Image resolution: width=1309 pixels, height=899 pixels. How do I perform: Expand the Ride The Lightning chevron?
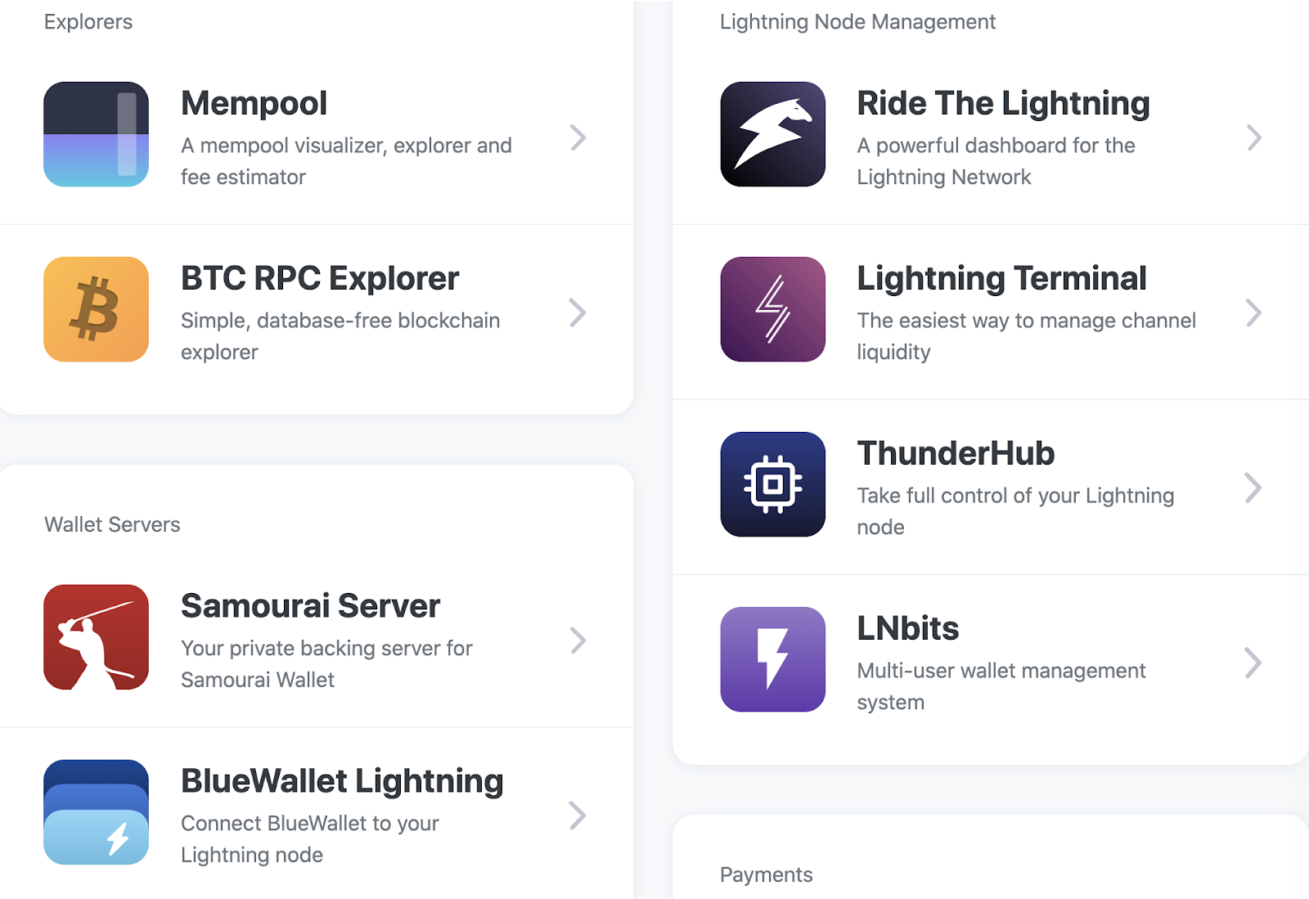(x=1253, y=137)
